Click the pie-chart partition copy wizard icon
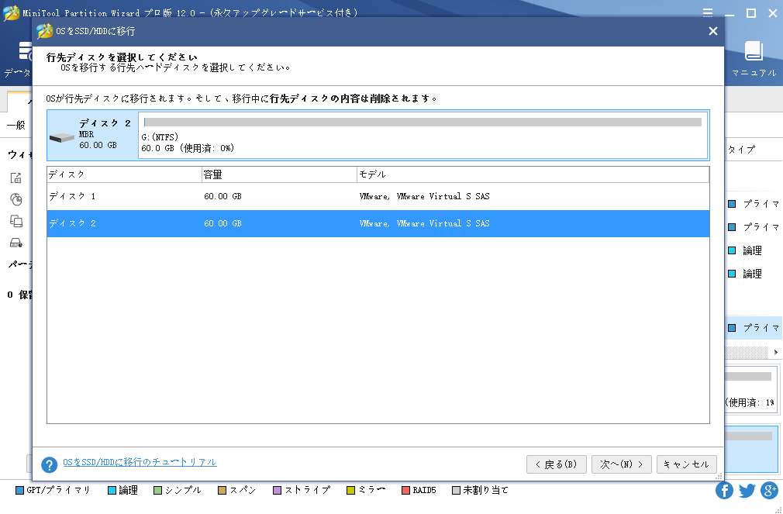The height and width of the screenshot is (514, 783). pyautogui.click(x=16, y=199)
